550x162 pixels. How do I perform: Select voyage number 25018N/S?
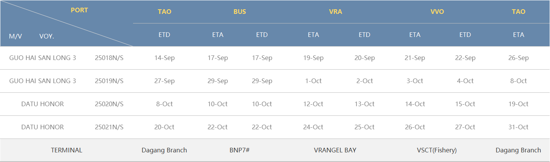click(109, 58)
